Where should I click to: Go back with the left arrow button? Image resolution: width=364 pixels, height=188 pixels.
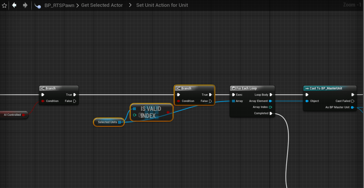click(14, 5)
